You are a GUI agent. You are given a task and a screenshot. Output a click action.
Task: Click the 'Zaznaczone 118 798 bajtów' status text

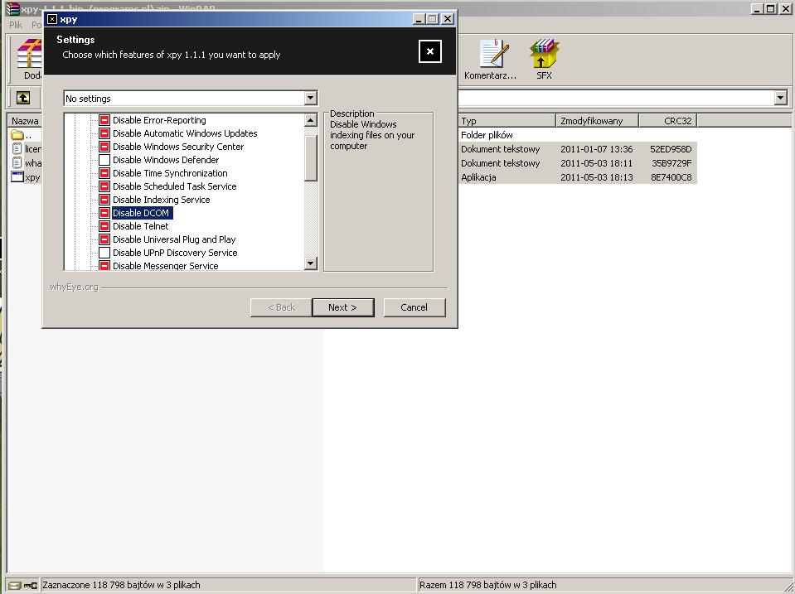click(121, 585)
